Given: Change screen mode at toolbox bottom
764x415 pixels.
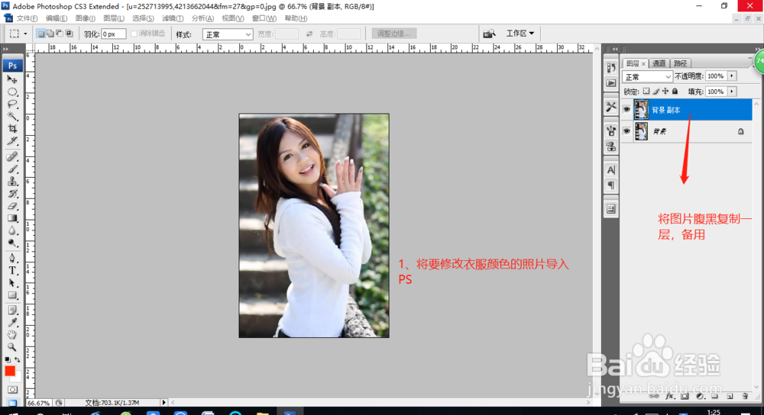Looking at the screenshot, I should click(12, 402).
